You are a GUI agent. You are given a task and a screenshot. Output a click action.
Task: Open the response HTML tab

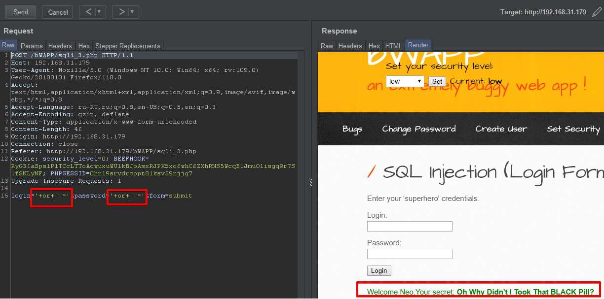tap(394, 46)
